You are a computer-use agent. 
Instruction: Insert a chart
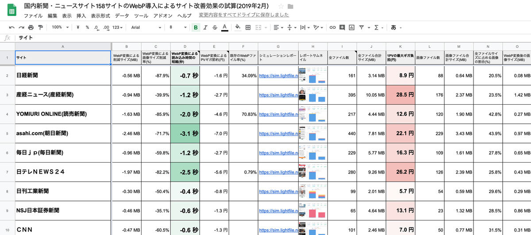click(x=352, y=27)
